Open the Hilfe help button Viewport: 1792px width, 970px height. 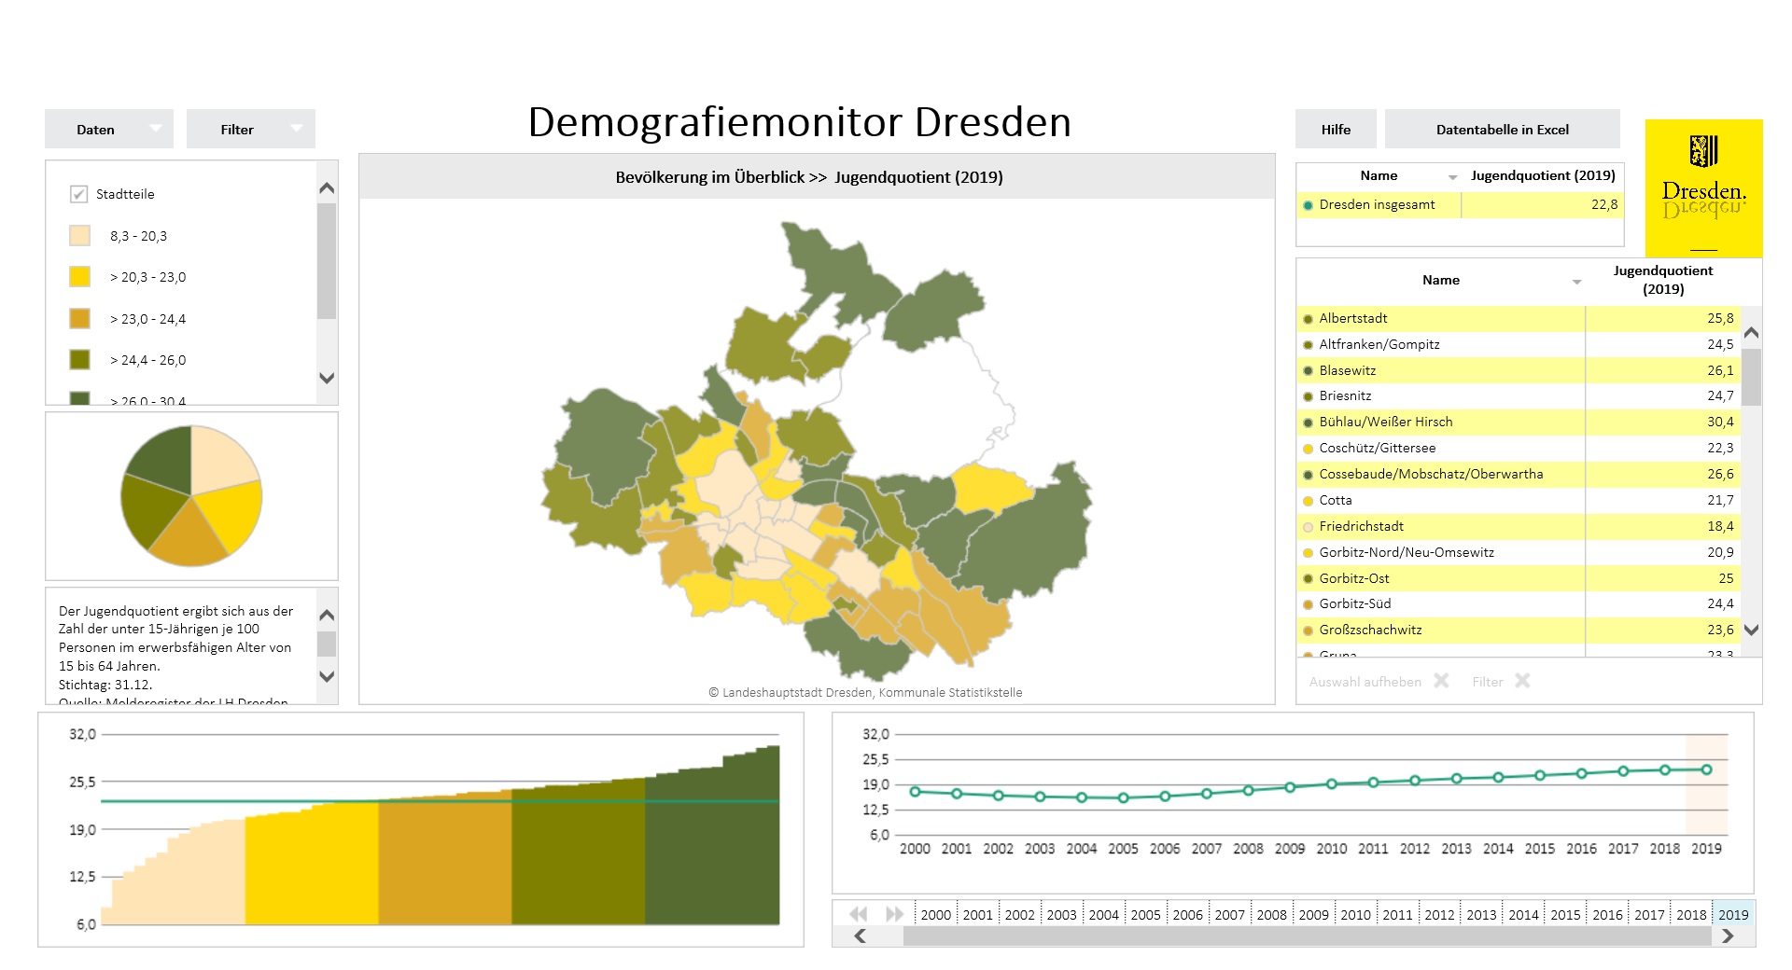coord(1336,130)
